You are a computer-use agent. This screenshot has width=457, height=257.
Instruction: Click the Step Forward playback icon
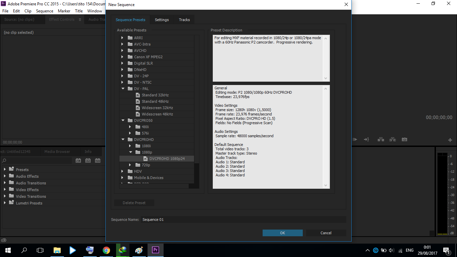[x=355, y=140]
